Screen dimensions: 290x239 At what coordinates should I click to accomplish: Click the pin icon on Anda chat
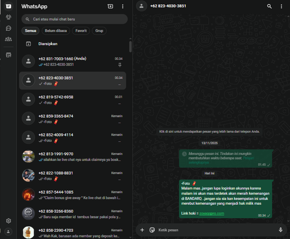coord(120,65)
